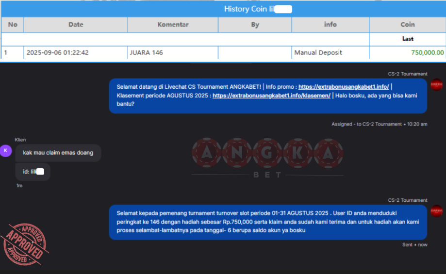
Task: Click the Coin column header
Action: coord(408,25)
